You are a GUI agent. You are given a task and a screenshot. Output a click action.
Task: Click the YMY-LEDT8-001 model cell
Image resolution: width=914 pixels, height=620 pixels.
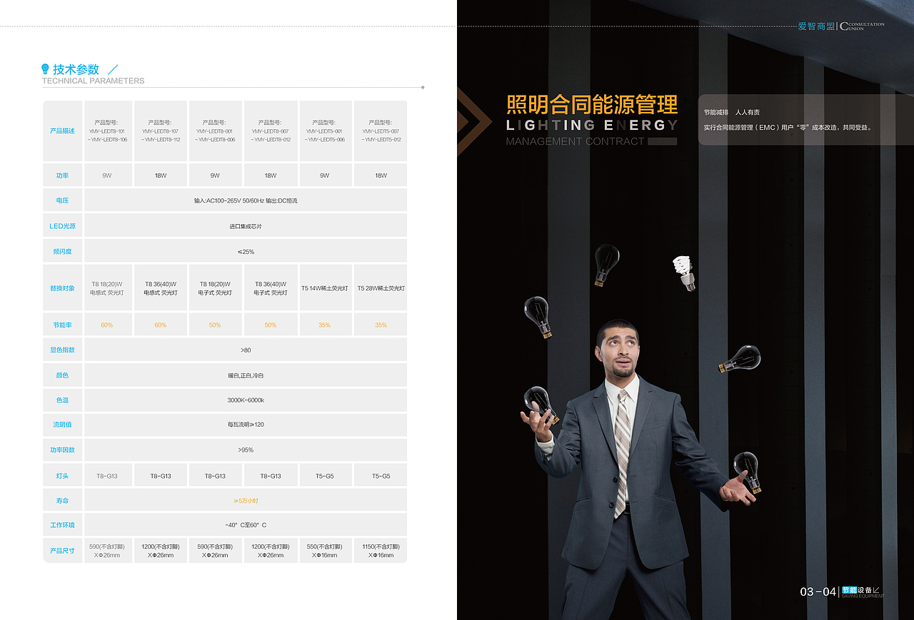point(215,131)
